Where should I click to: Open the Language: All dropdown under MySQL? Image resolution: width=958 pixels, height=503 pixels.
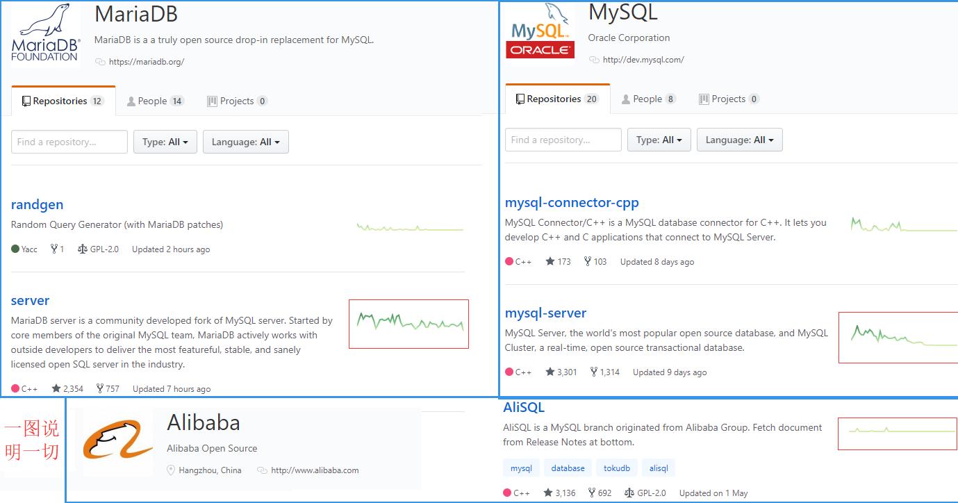pos(740,140)
